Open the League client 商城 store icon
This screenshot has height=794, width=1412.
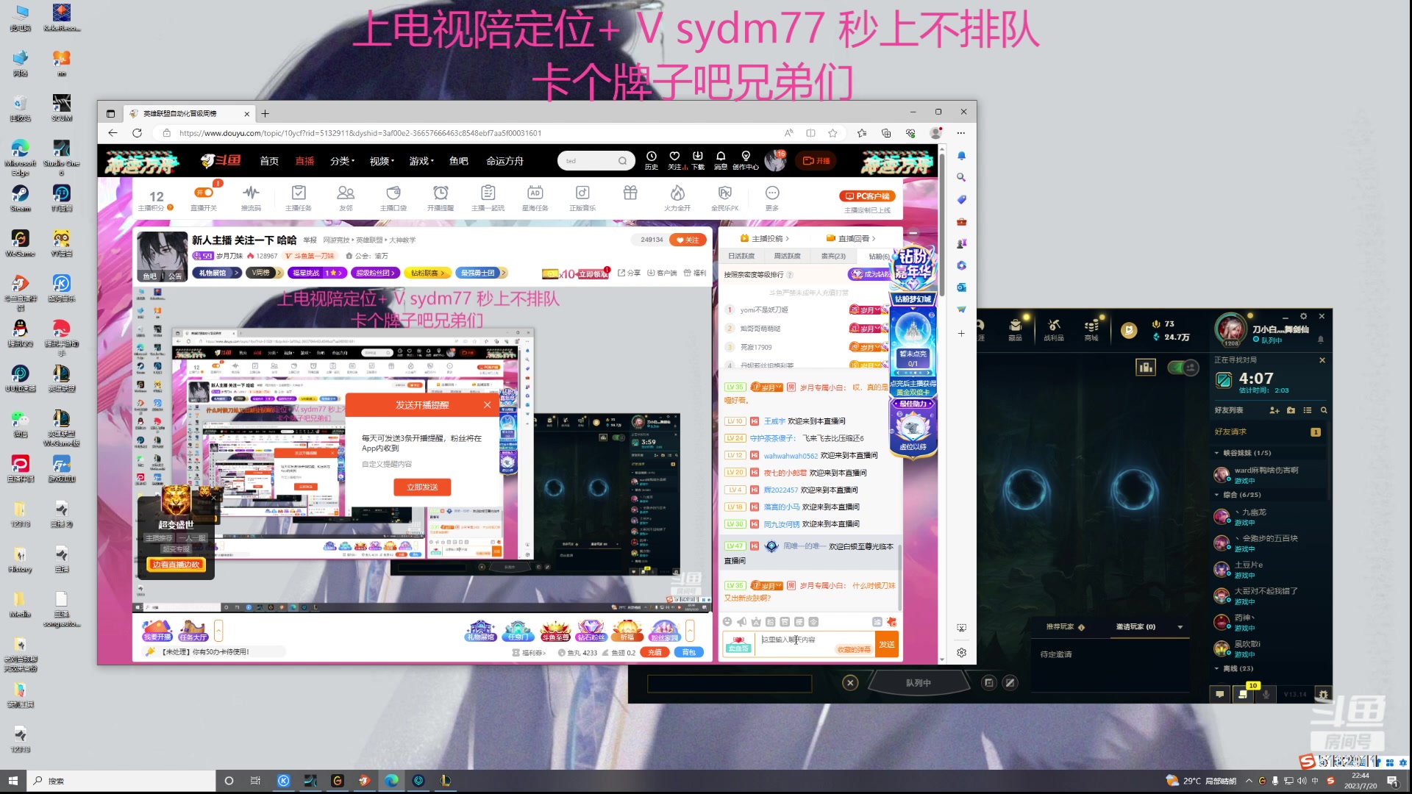1091,330
